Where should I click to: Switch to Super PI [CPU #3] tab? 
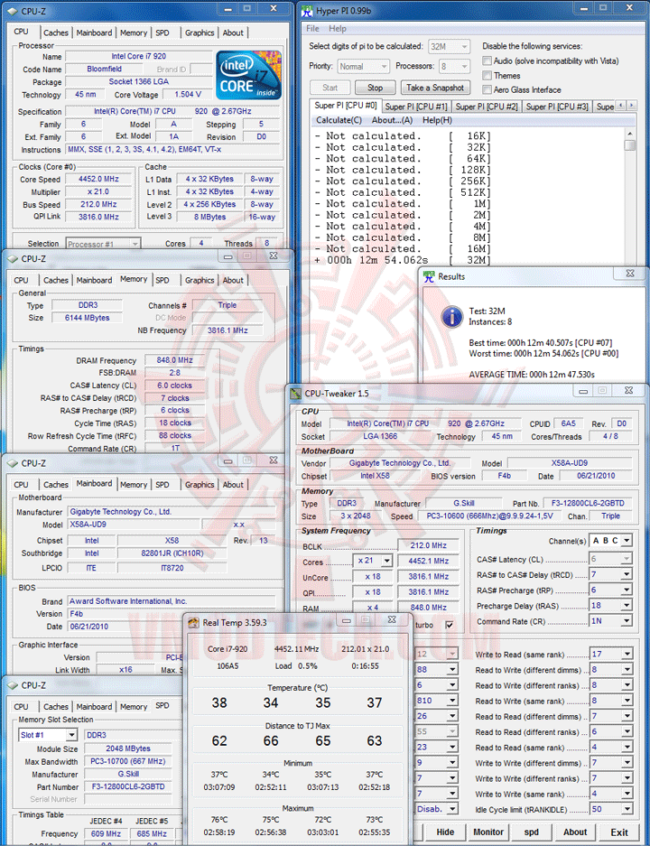click(x=557, y=107)
